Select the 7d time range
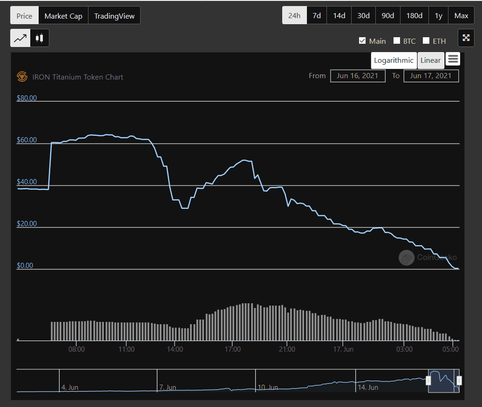This screenshot has height=407, width=482. pos(317,16)
